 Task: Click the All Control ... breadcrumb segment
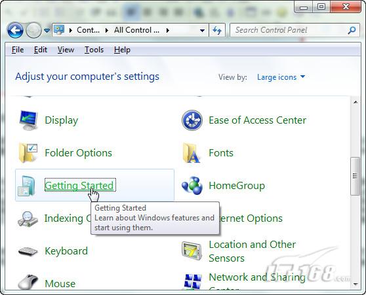click(137, 30)
